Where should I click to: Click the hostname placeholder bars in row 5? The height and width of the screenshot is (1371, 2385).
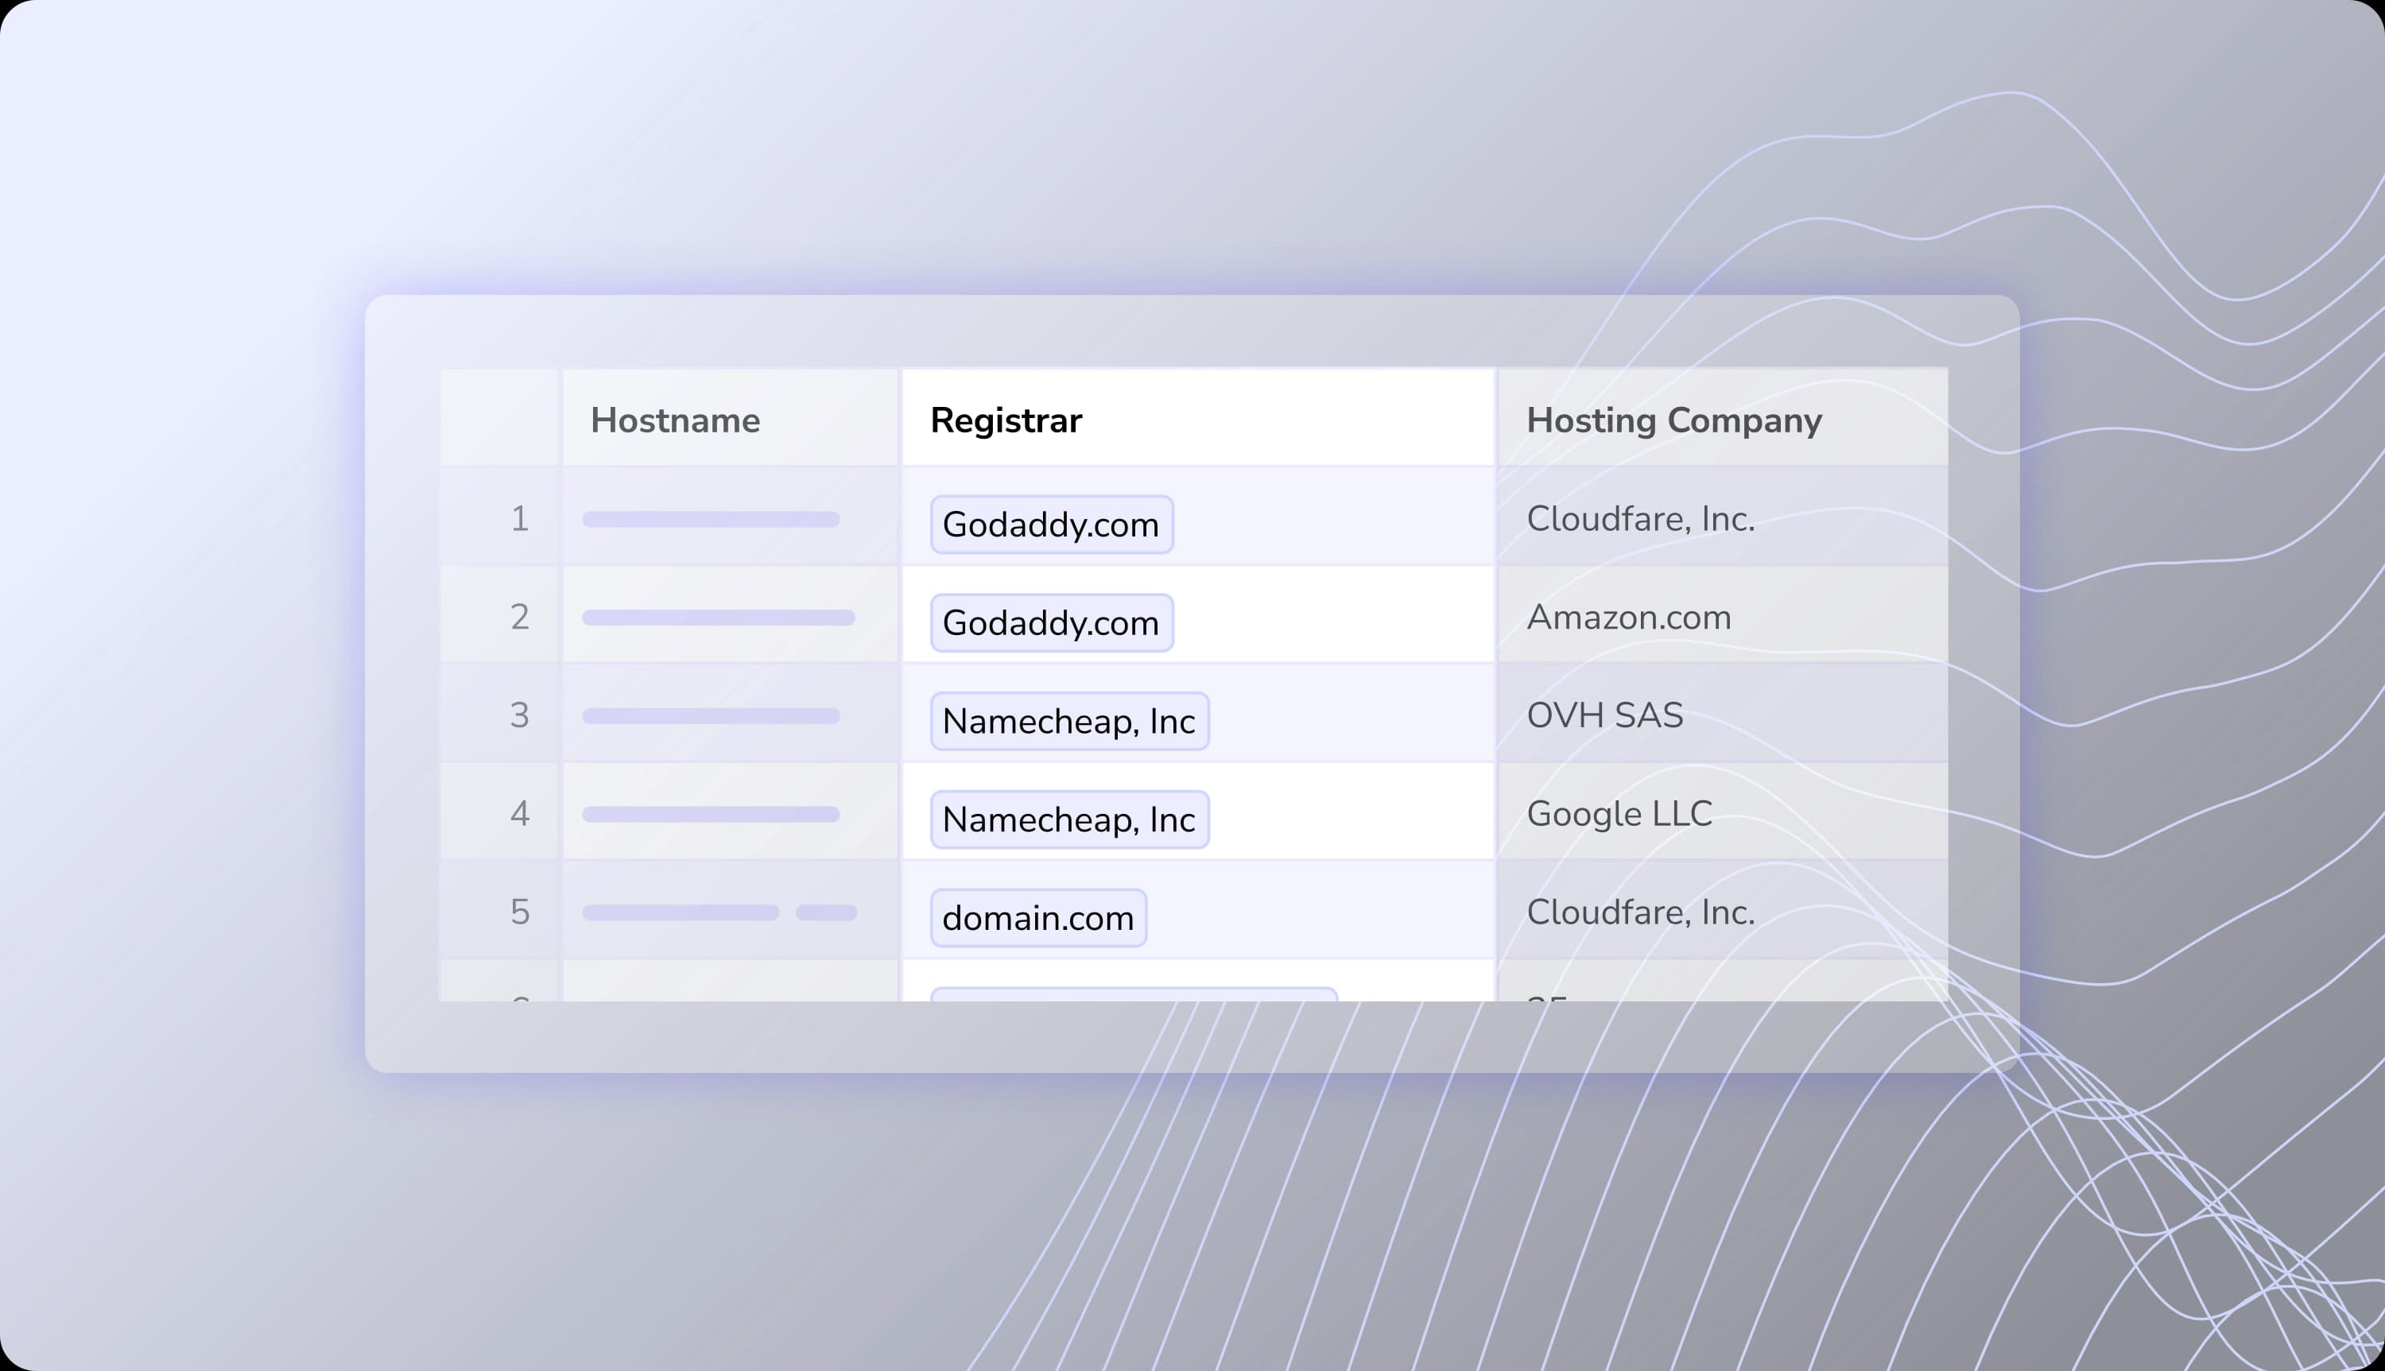(x=719, y=911)
